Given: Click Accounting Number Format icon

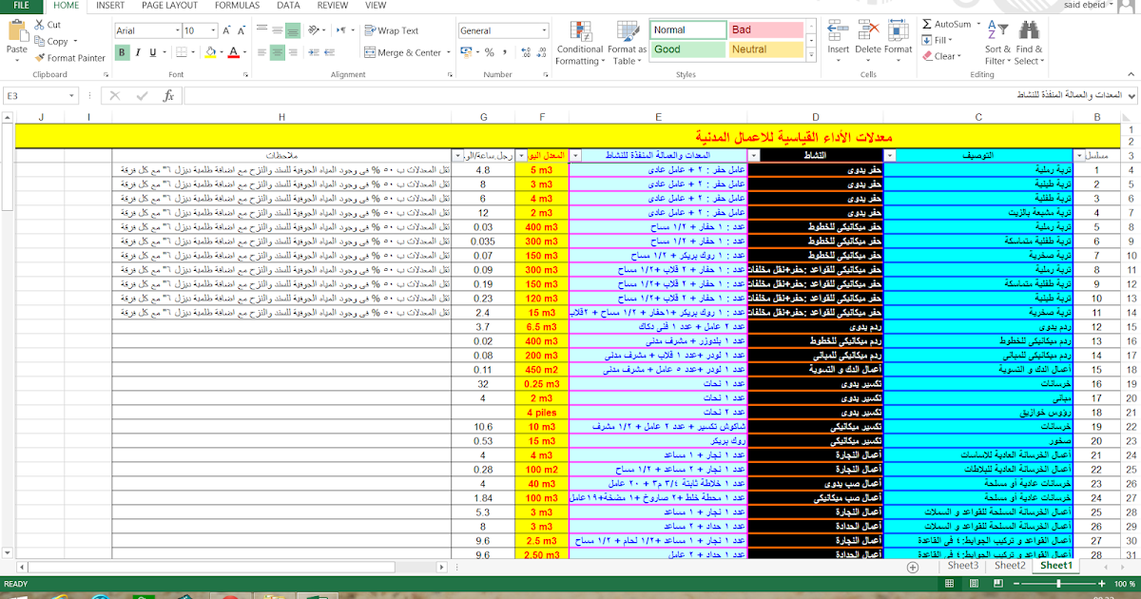Looking at the screenshot, I should pyautogui.click(x=466, y=52).
